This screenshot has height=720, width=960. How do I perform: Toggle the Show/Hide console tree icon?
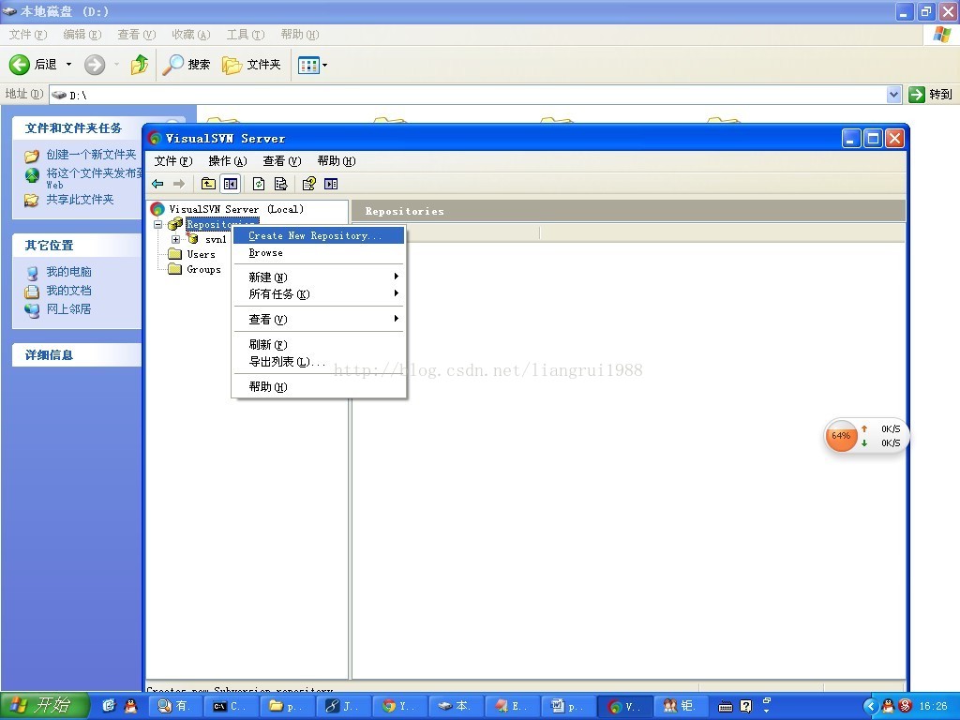[231, 184]
